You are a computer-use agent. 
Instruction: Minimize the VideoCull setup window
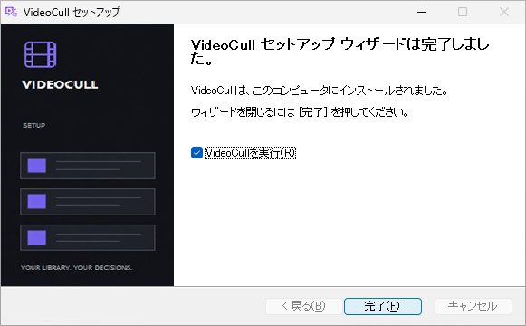point(422,12)
